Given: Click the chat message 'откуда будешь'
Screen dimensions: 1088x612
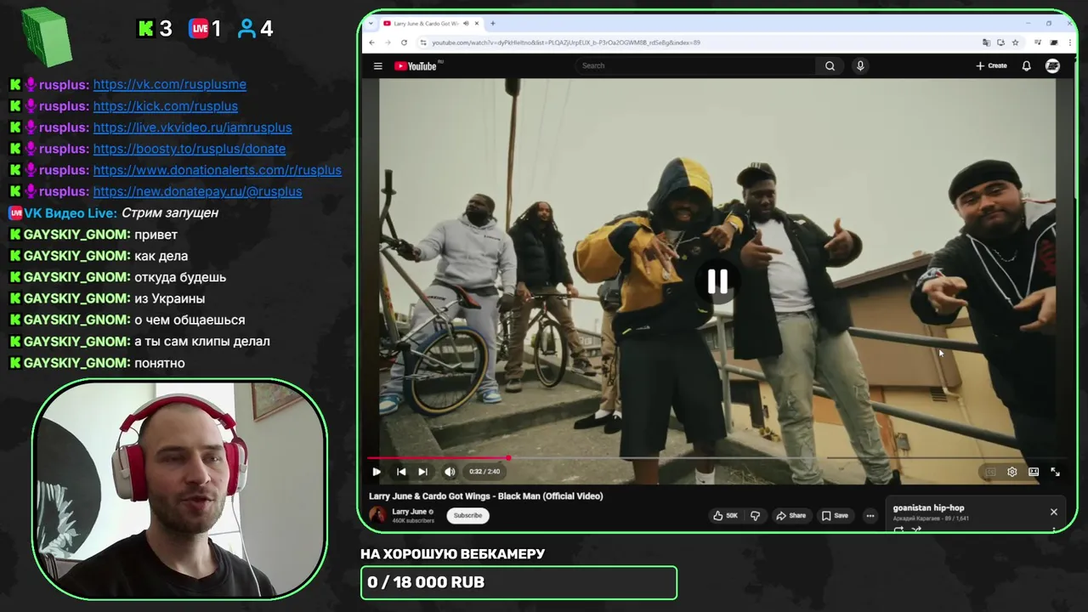Looking at the screenshot, I should point(180,277).
